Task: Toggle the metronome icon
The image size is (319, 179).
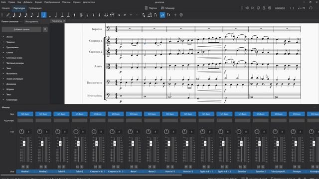Action: point(264,8)
